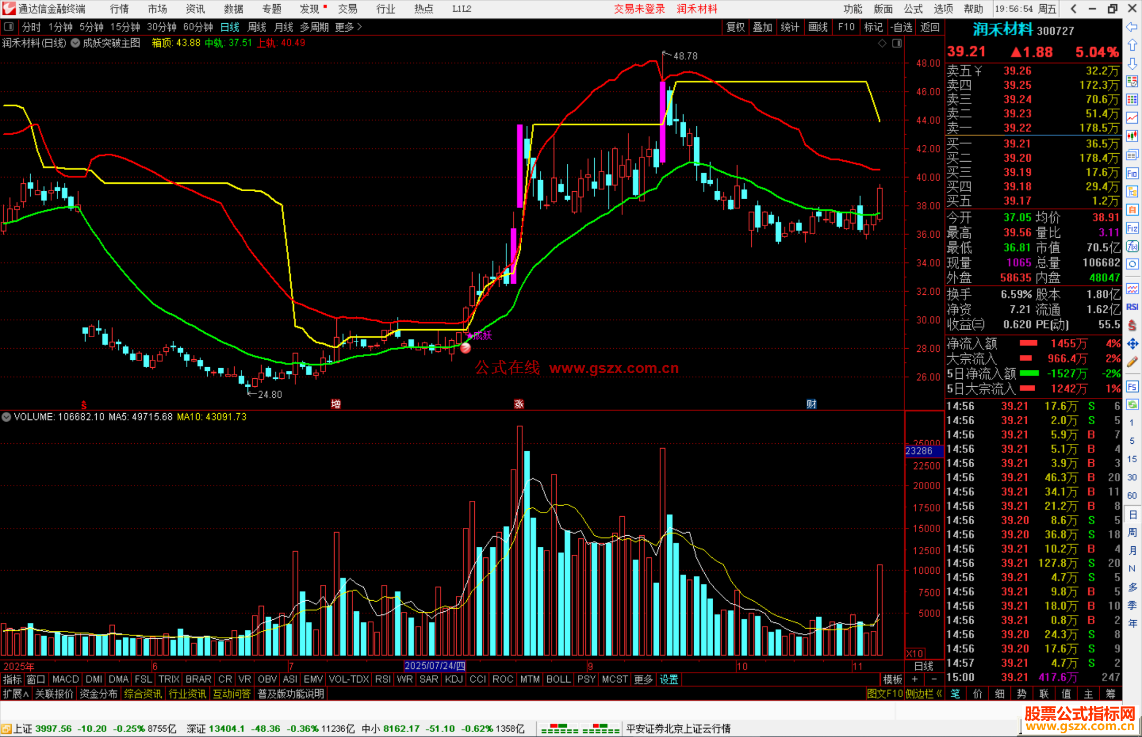
Task: Collapse the 侧边栏 sidebar chevron
Action: click(x=939, y=694)
